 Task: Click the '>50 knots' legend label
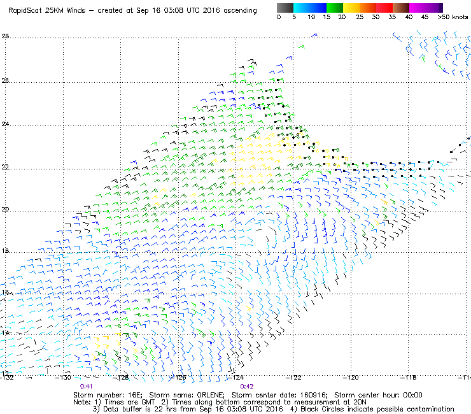[453, 17]
